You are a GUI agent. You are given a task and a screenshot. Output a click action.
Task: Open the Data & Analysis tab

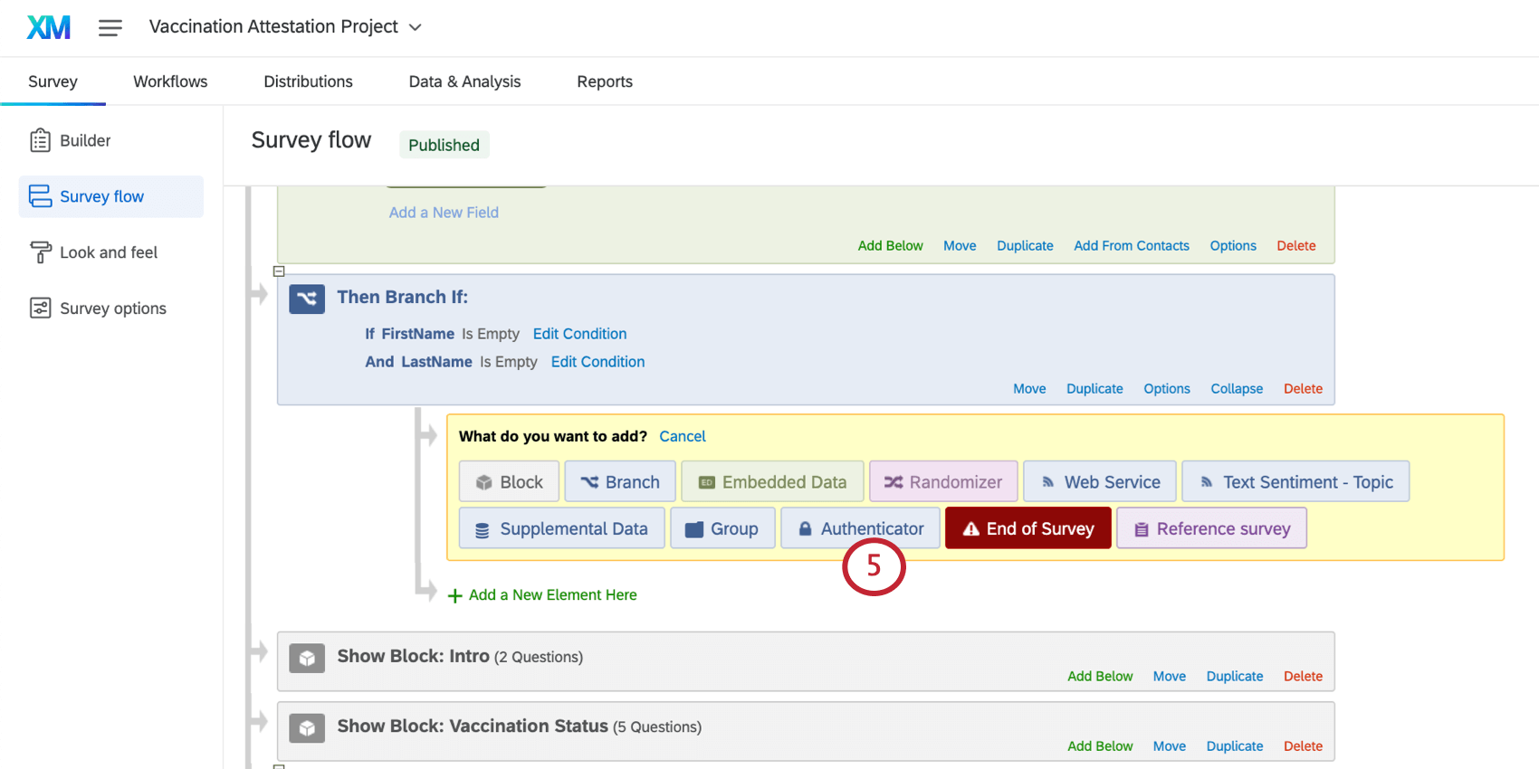click(x=464, y=81)
